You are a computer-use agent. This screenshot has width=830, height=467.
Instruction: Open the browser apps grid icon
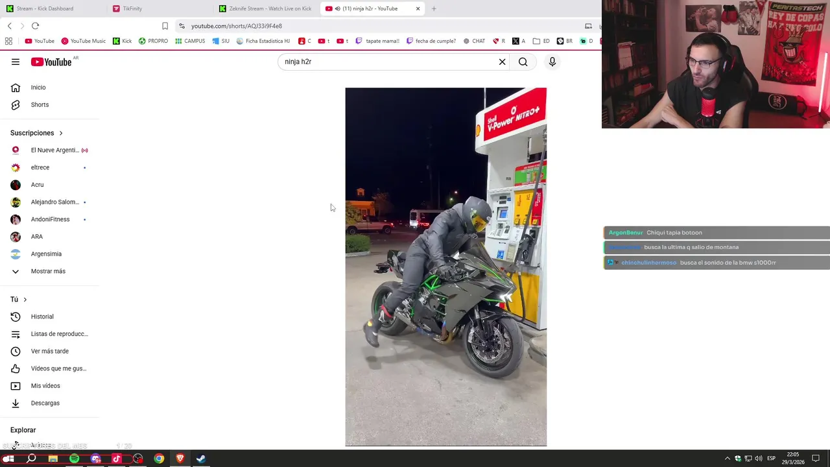pyautogui.click(x=8, y=41)
